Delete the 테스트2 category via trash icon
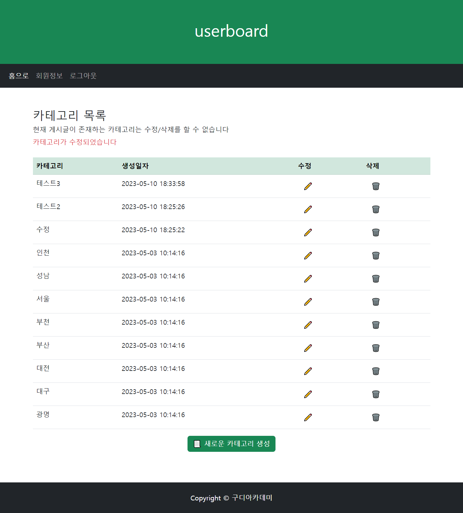Viewport: 463px width, 513px height. [x=376, y=209]
